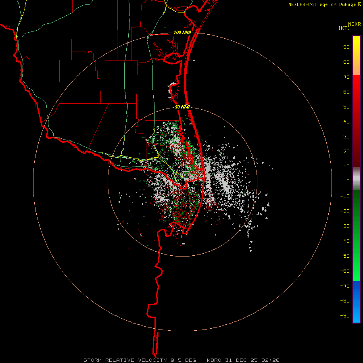The width and height of the screenshot is (363, 363).
Task: Click the 50 value on the velocity scale
Action: (346, 107)
